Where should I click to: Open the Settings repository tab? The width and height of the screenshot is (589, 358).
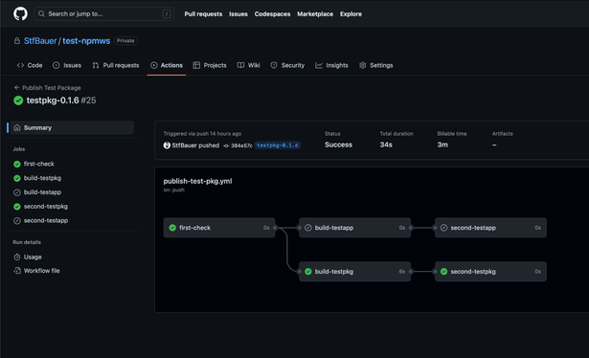[376, 65]
